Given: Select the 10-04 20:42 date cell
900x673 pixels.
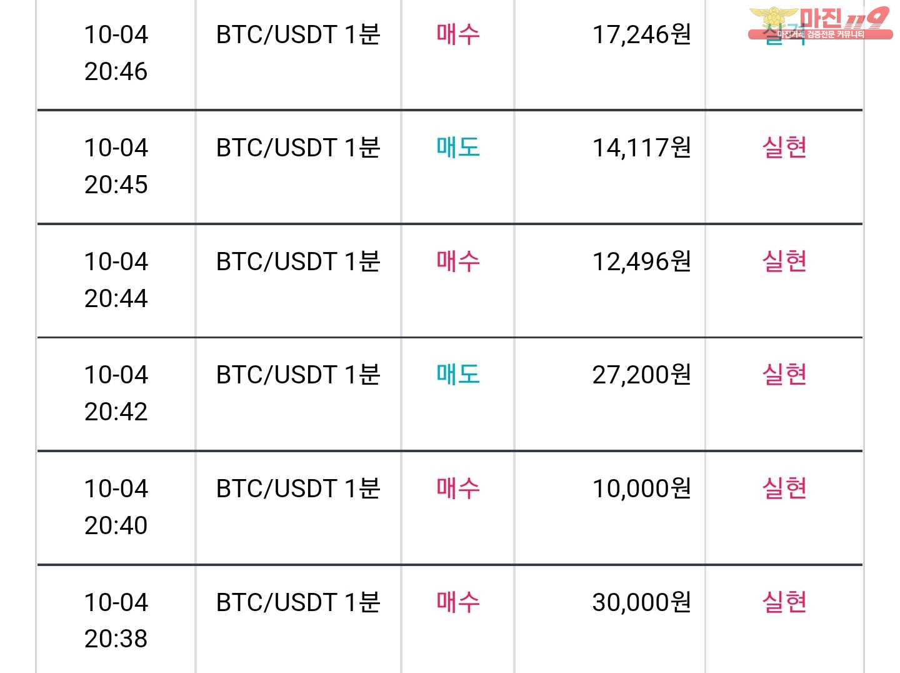Looking at the screenshot, I should (x=116, y=393).
